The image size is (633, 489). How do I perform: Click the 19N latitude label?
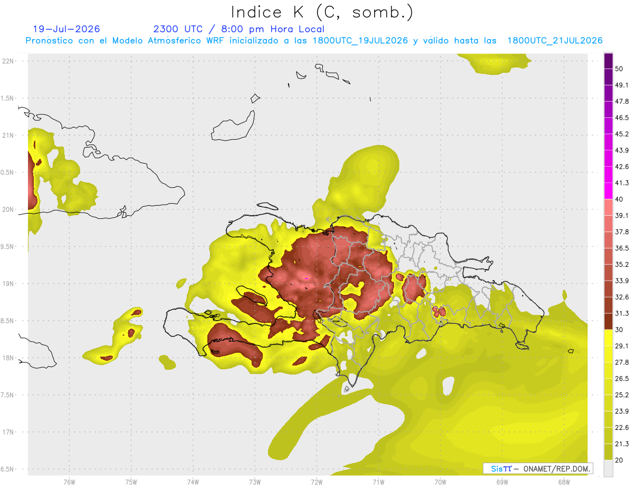pyautogui.click(x=9, y=284)
